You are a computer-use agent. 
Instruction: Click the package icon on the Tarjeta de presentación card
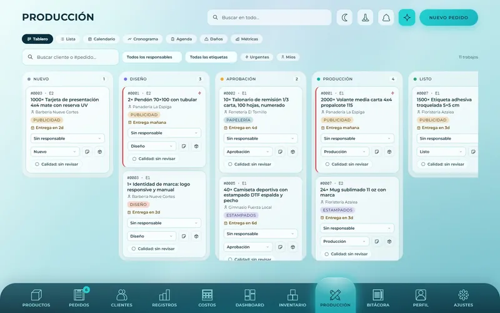[99, 151]
